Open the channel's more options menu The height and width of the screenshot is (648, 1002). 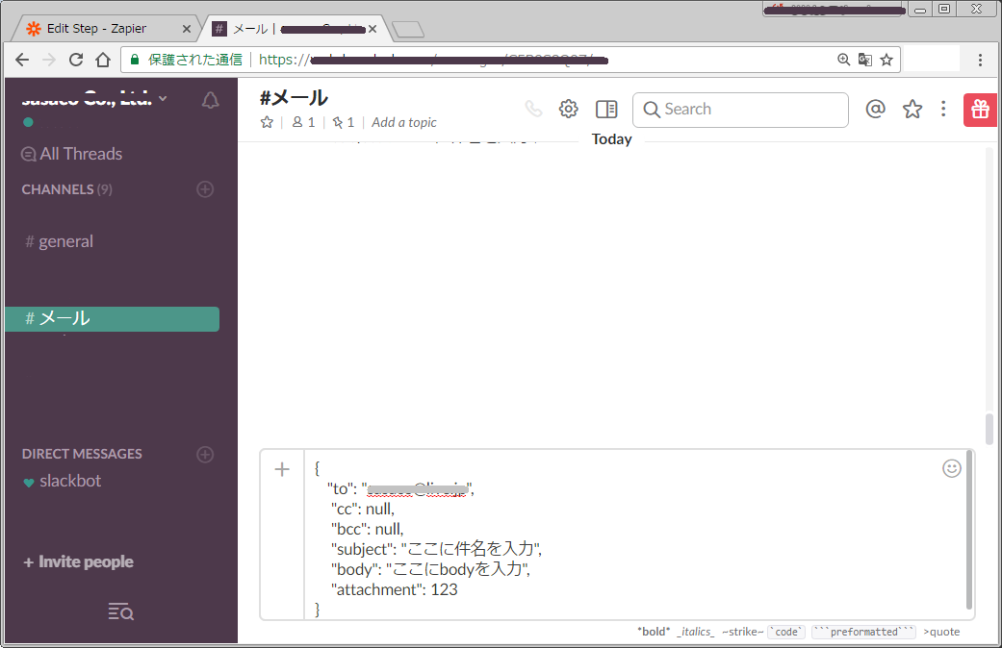point(943,109)
